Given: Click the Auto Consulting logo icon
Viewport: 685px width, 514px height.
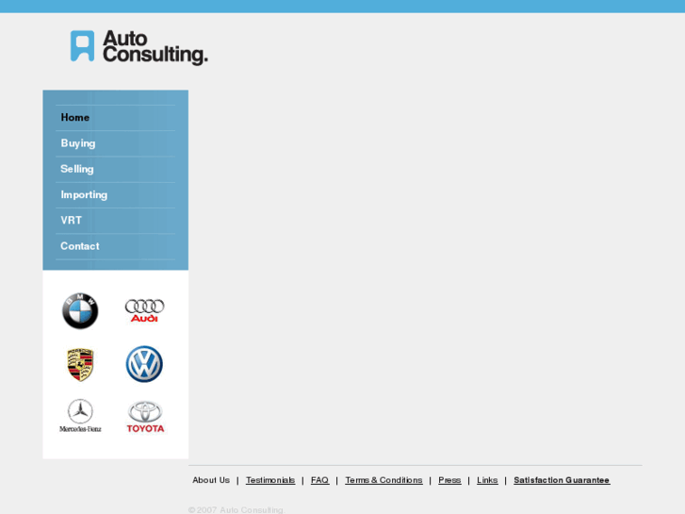Looking at the screenshot, I should click(82, 46).
